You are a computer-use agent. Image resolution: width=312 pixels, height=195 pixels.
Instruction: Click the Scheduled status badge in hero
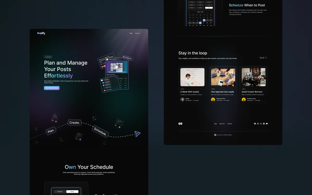pyautogui.click(x=128, y=58)
